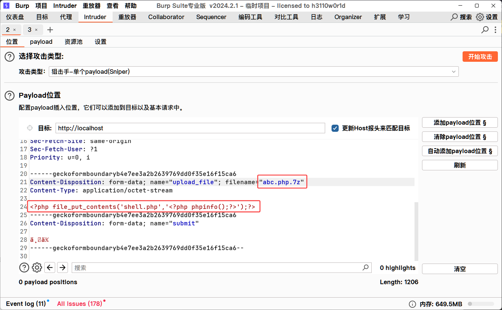Open the 重放器 menu in the menu bar
Screen dimensions: 502x310
[x=91, y=6]
